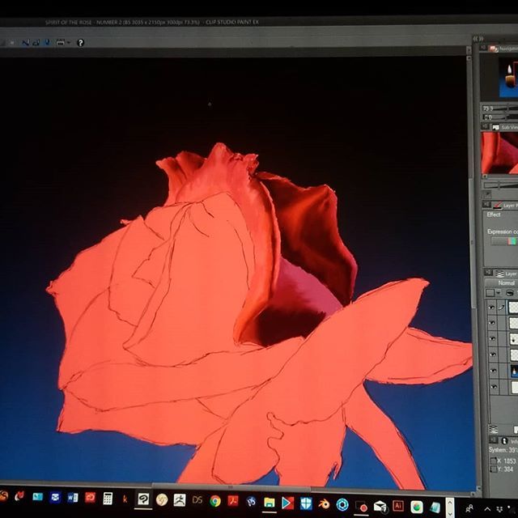
Task: Click the horizontal scrollbar below the canvas
Action: click(x=231, y=487)
